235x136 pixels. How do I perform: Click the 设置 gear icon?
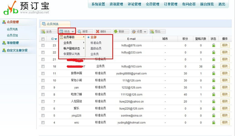tap(134, 31)
